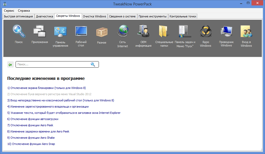Open link 8 Изменение задержки времени Aero Peek
The height and width of the screenshot is (154, 265).
point(38,131)
